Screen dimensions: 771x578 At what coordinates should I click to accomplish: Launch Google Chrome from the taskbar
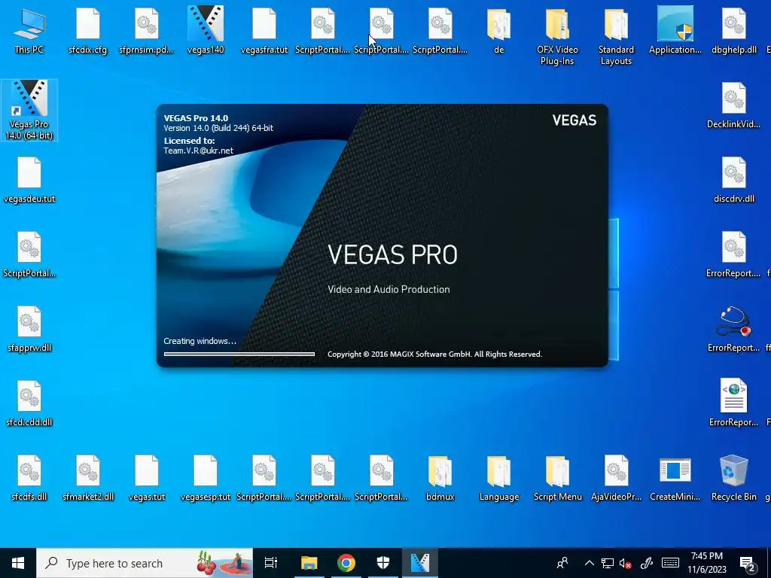point(346,563)
